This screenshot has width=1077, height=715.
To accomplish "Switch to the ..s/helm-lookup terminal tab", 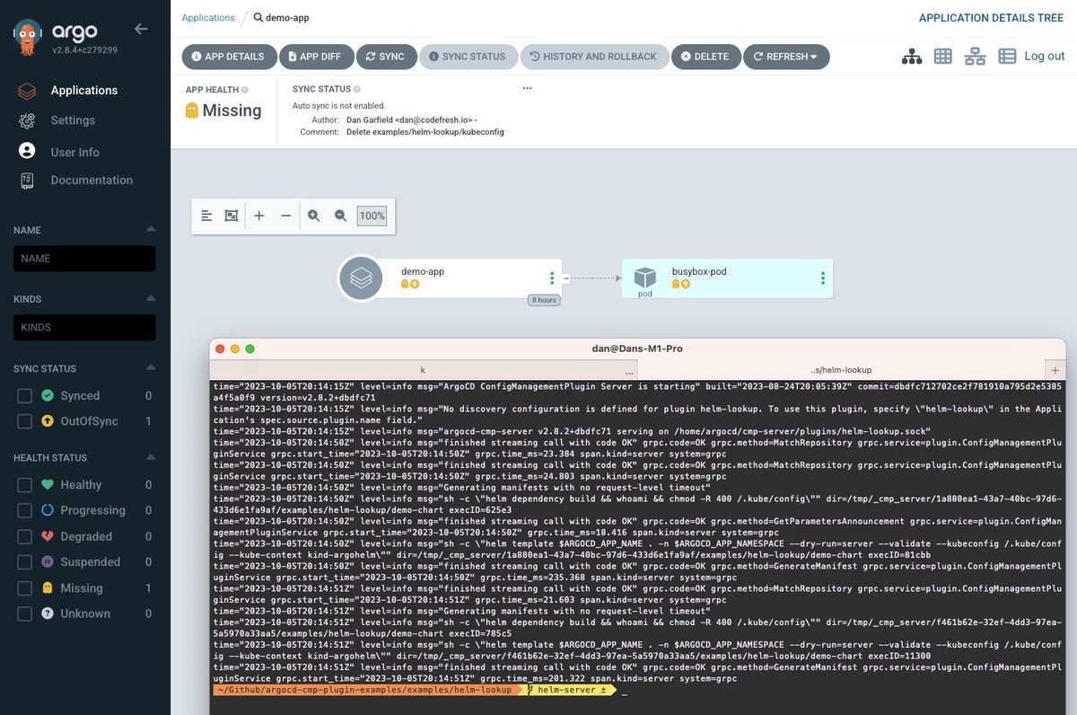I will click(x=841, y=369).
